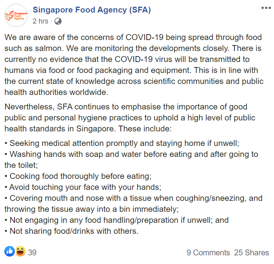The width and height of the screenshot is (274, 264).
Task: Open the 9 Comments link
Action: 208,253
